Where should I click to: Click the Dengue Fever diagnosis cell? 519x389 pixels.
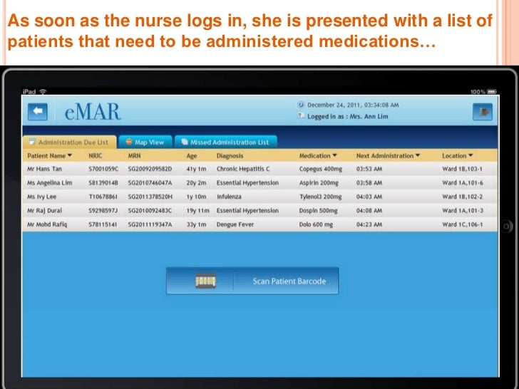point(235,224)
